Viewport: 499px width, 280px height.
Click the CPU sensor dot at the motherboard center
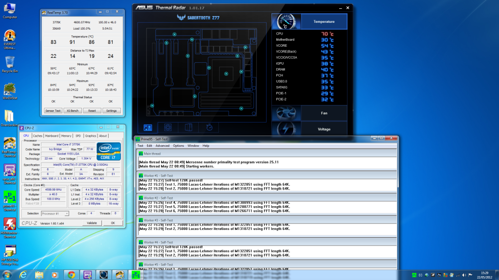click(x=226, y=73)
